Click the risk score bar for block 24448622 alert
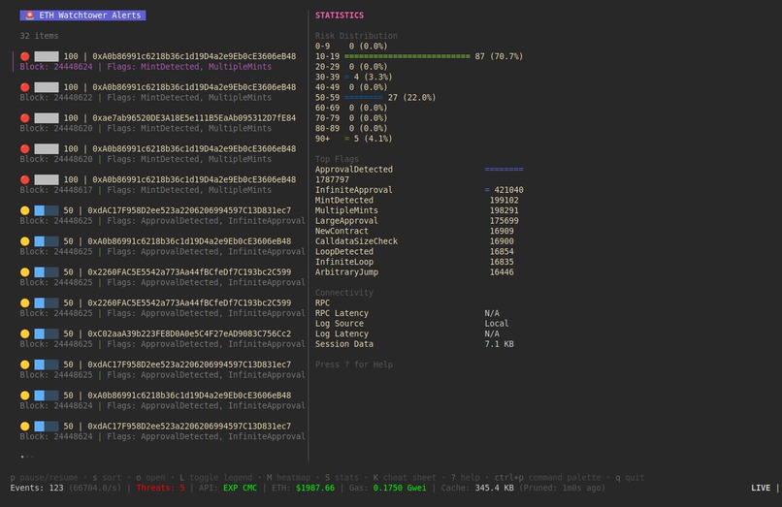This screenshot has height=507, width=782. tap(47, 87)
